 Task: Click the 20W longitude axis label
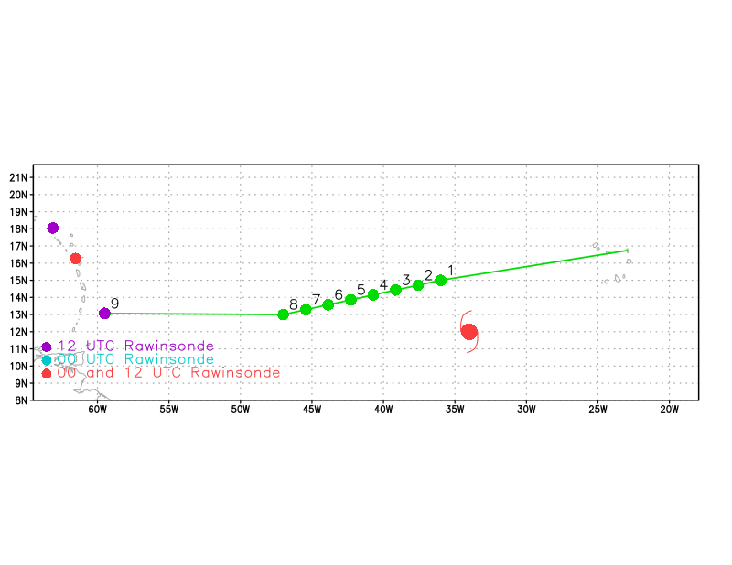pos(670,410)
